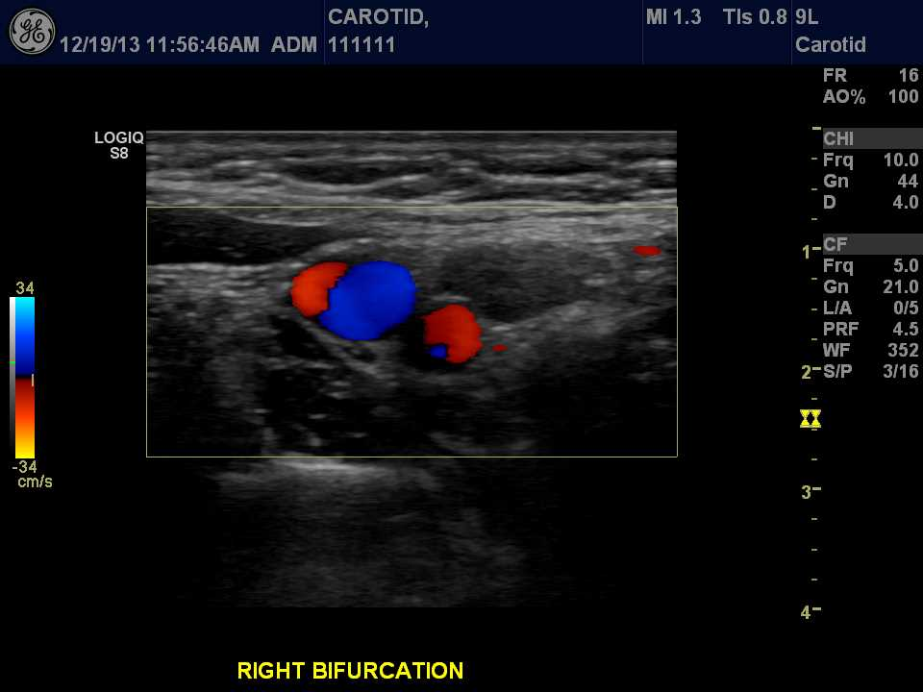Select the red flow area left of blue vessel

tap(312, 286)
